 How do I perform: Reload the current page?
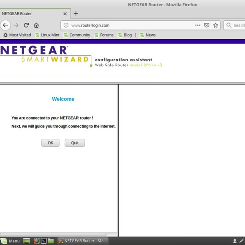click(x=26, y=25)
